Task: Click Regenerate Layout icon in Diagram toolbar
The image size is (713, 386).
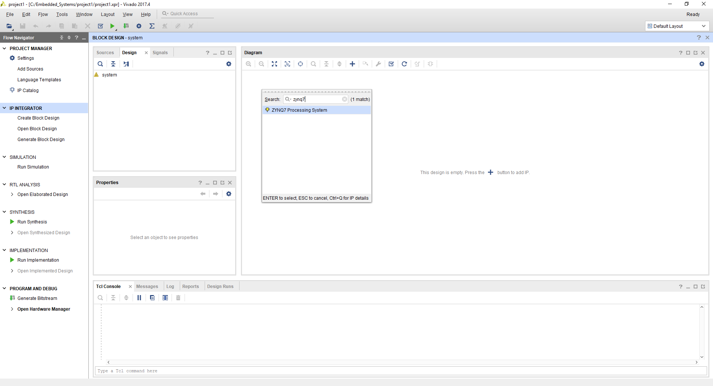Action: (x=404, y=64)
